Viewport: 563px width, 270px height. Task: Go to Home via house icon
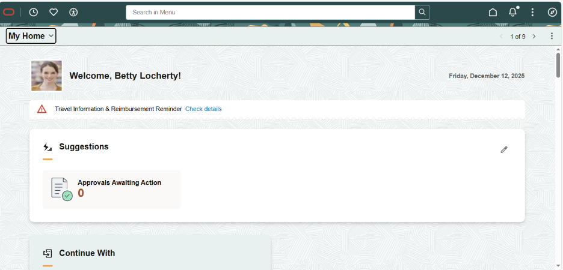tap(493, 12)
